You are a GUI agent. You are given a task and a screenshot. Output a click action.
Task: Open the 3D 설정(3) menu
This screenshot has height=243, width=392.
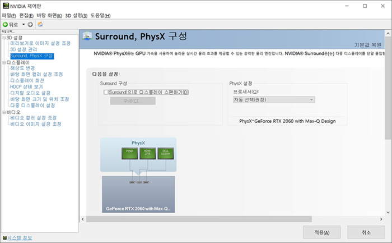point(76,16)
